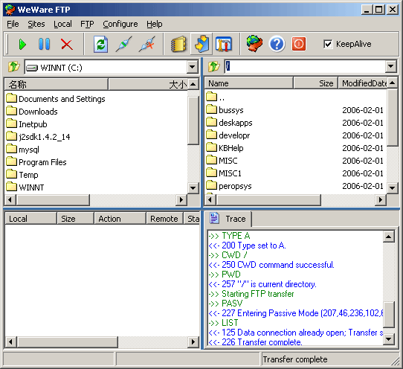Click the remote pane up-folder icon
This screenshot has height=369, width=403.
click(x=214, y=67)
